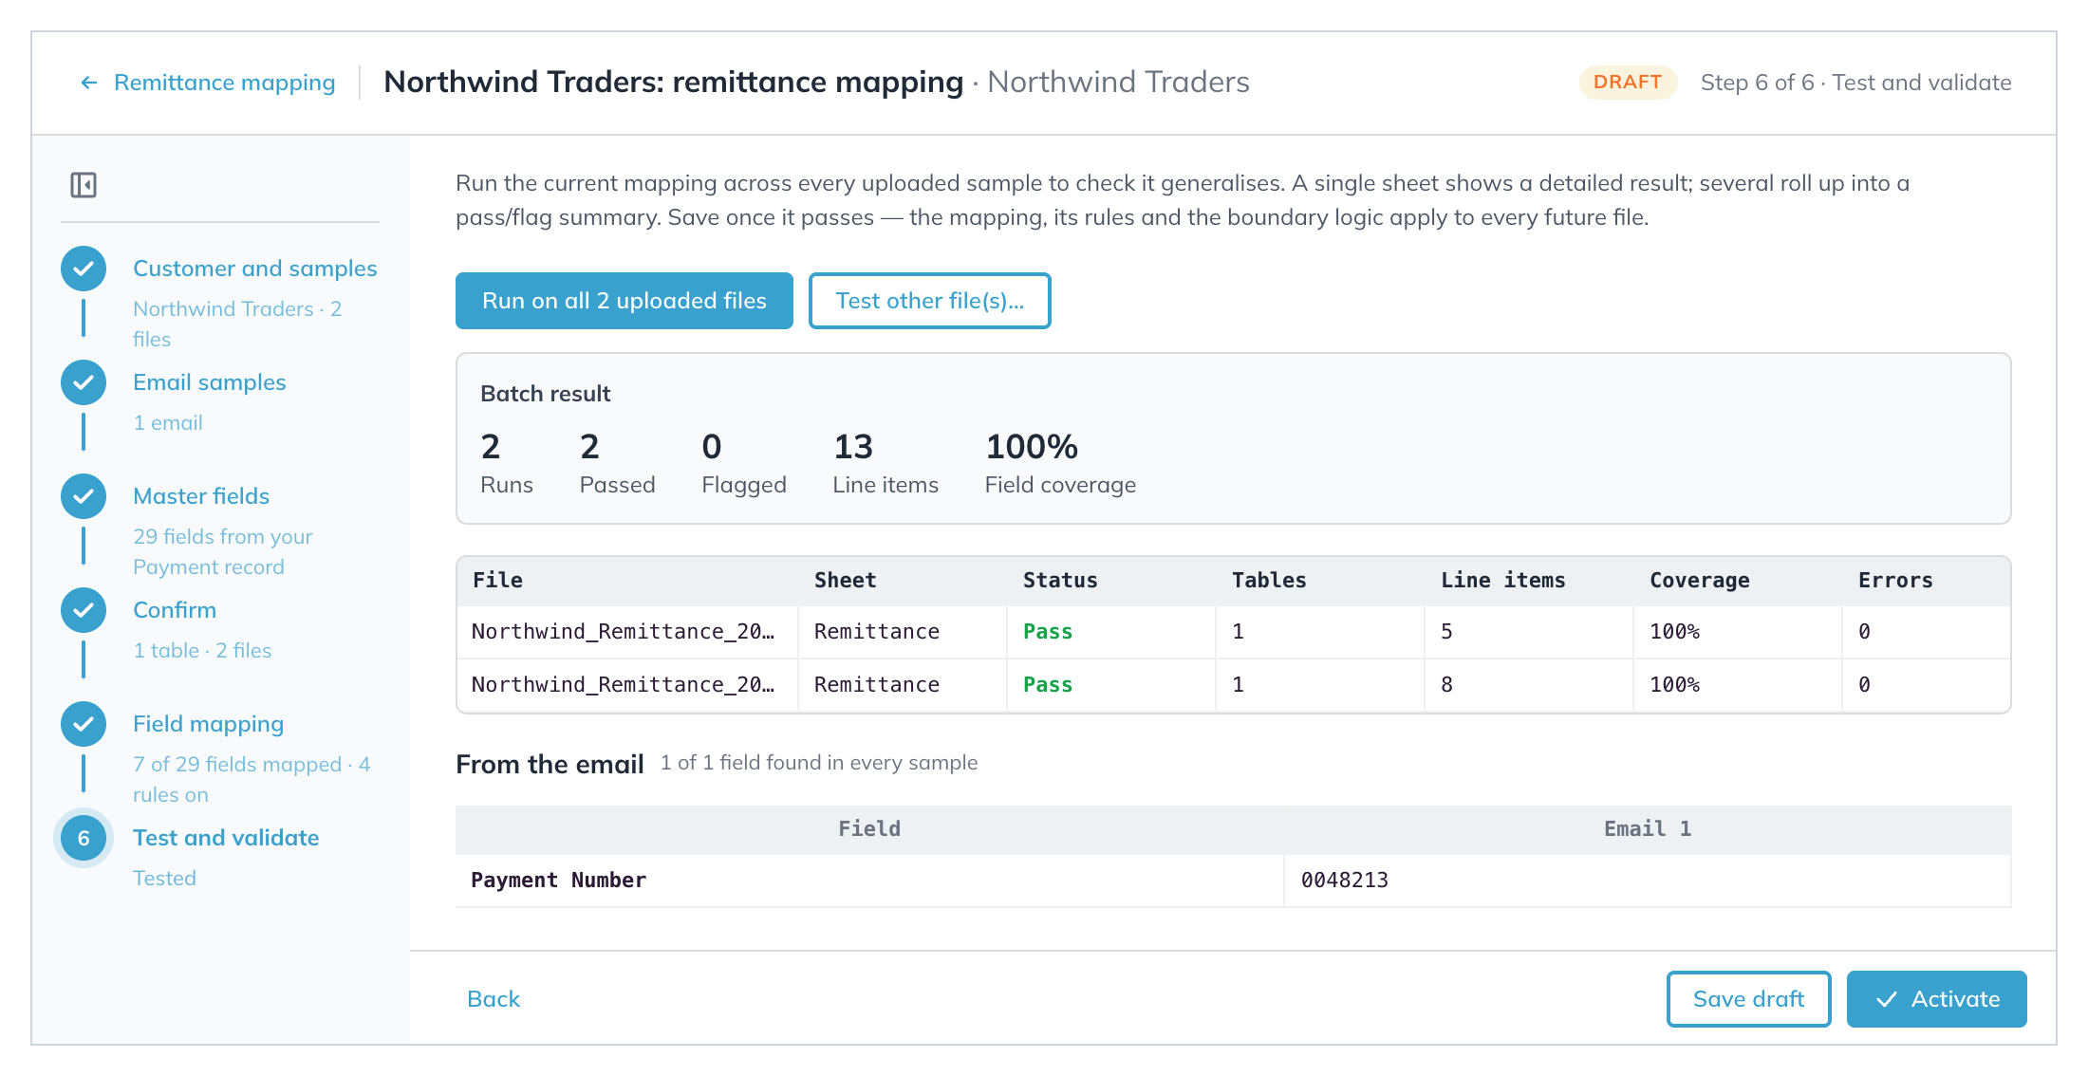Activate the mapping
Screen dimensions: 2088x1076
coord(1936,999)
